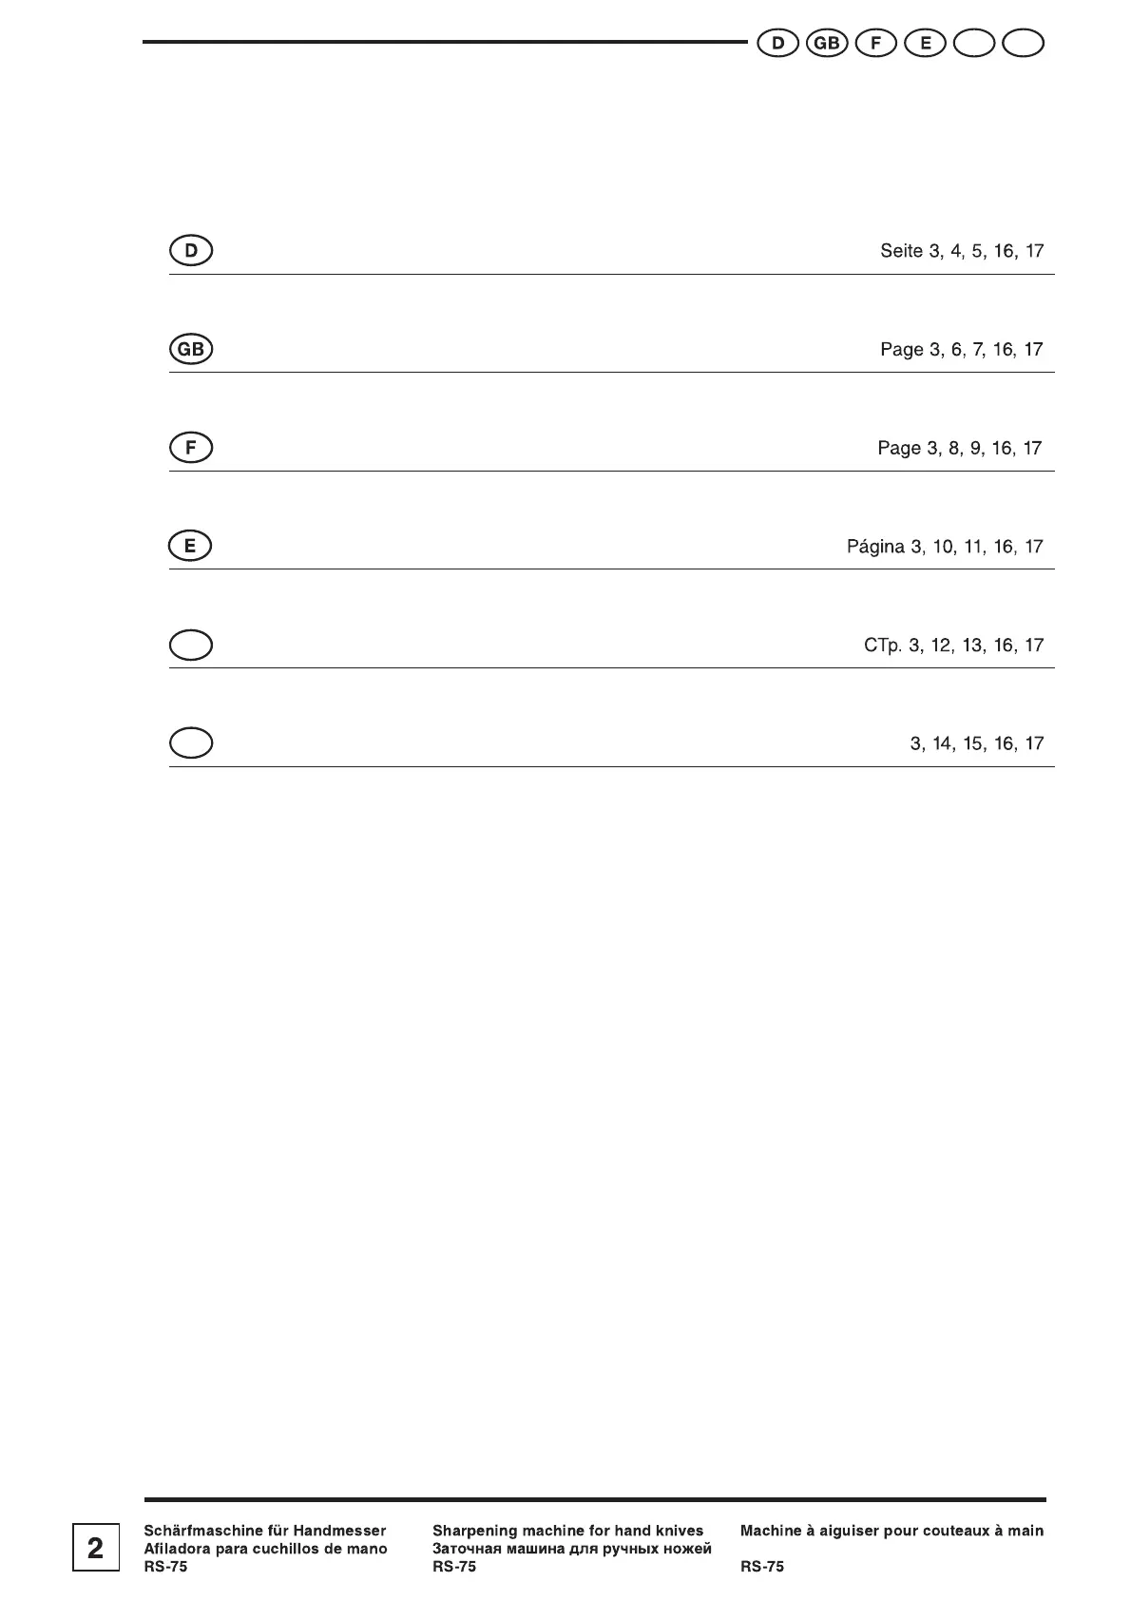This screenshot has height=1601, width=1131.
Task: Select the D oval in contents list
Action: pyautogui.click(x=191, y=251)
